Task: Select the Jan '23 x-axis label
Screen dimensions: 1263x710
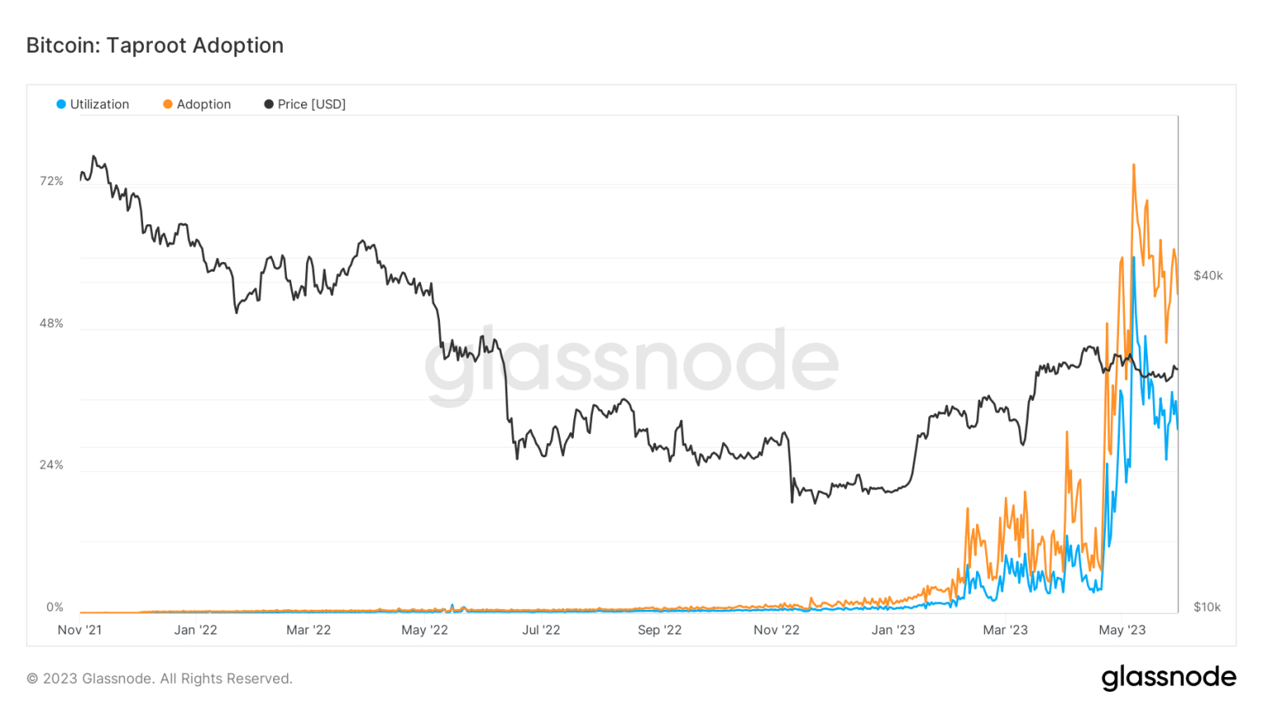Action: (x=893, y=630)
